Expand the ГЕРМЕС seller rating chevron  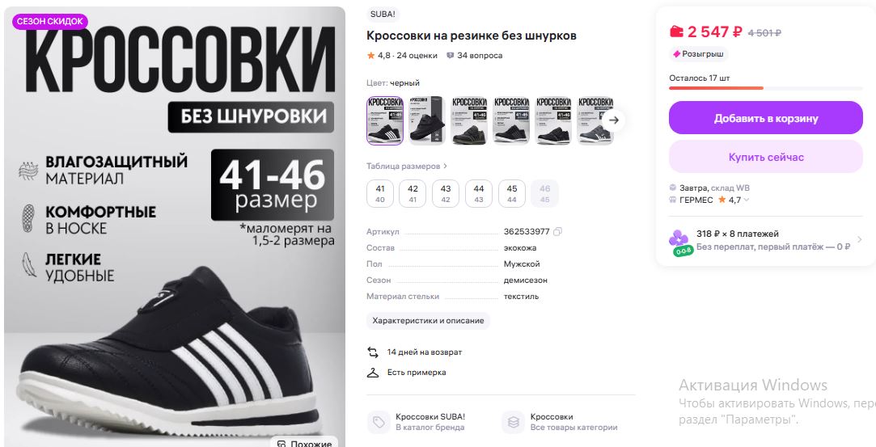(746, 200)
